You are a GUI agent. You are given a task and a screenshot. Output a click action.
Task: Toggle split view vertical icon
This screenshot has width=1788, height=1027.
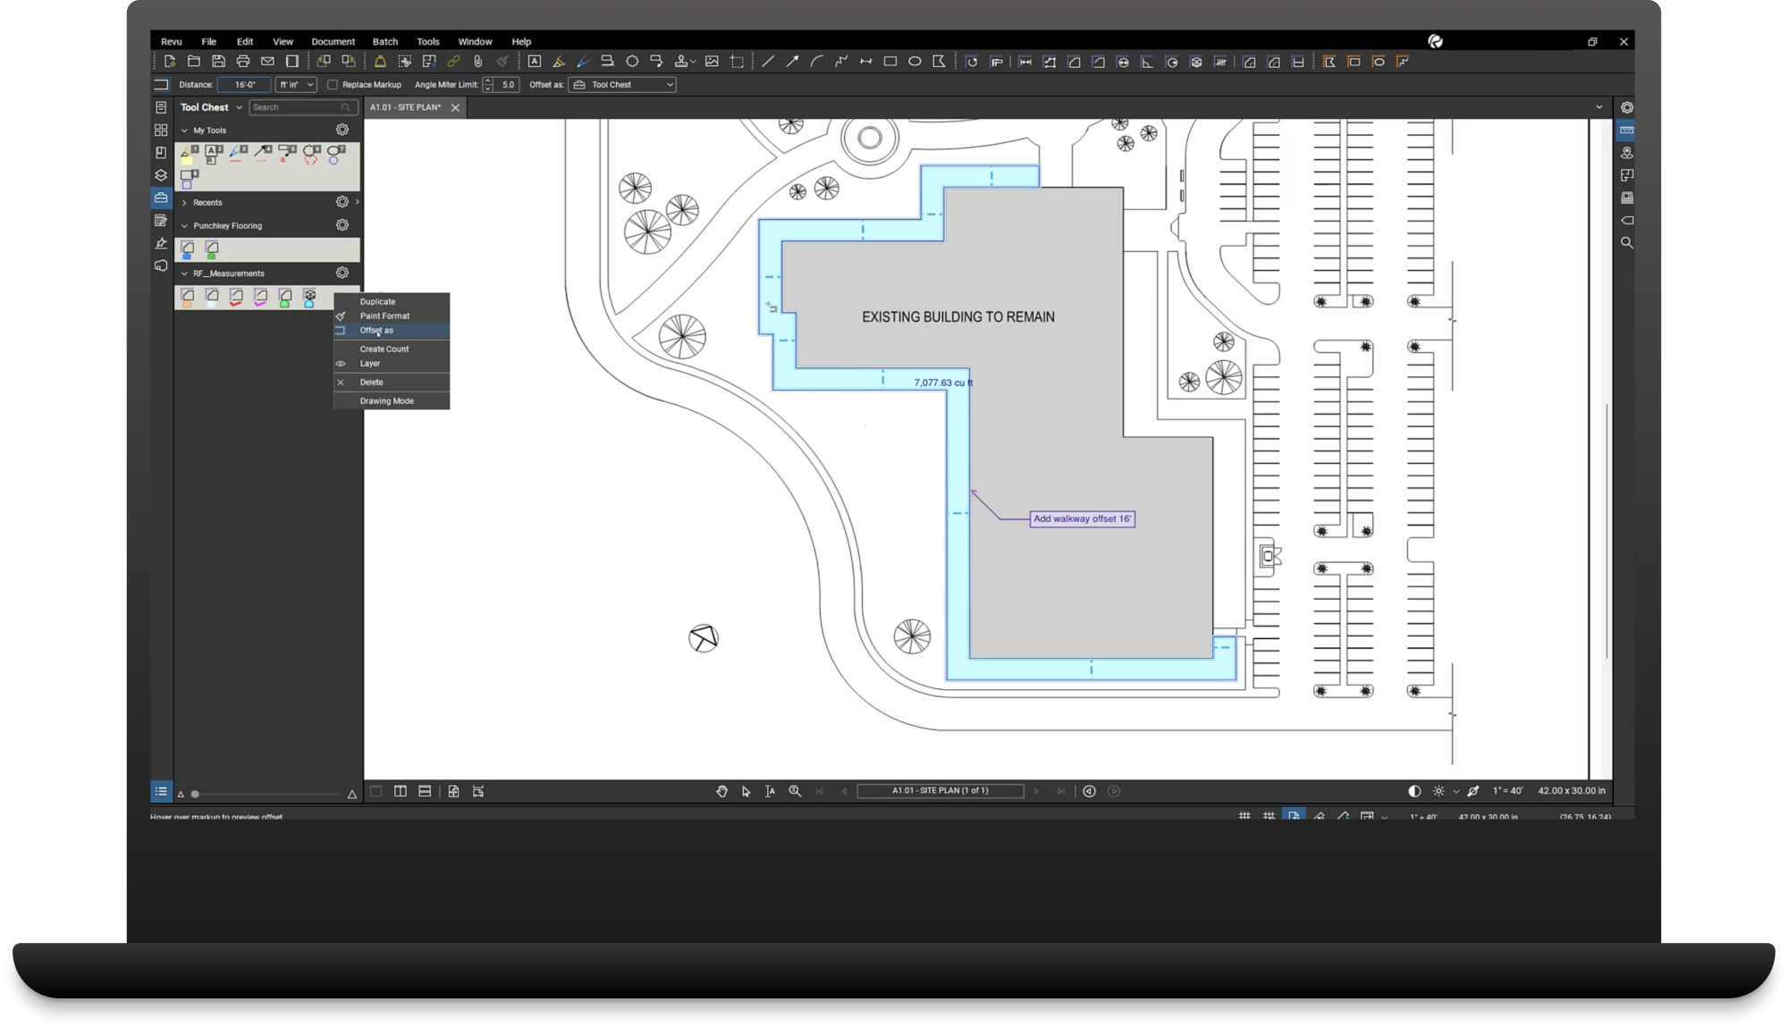[x=401, y=791]
